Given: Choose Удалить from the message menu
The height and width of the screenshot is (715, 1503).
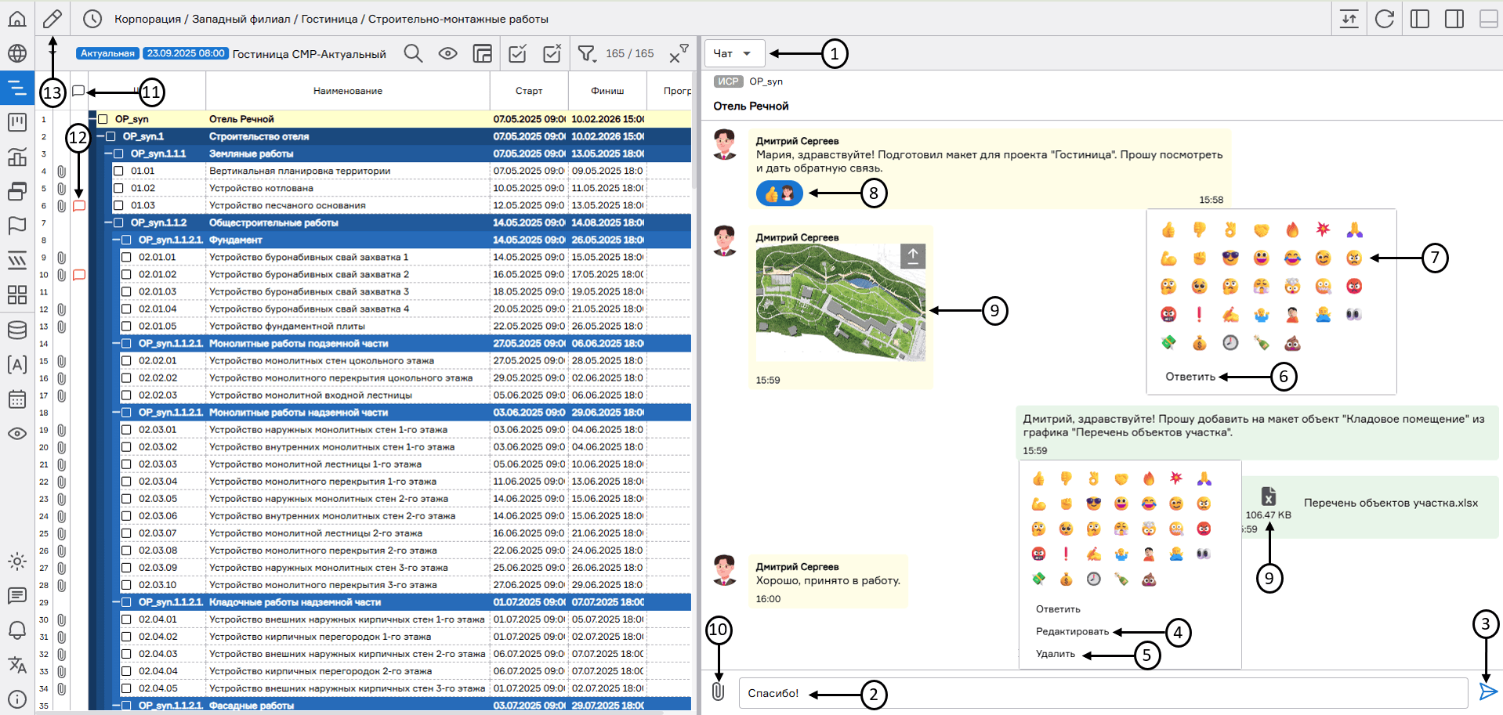Looking at the screenshot, I should point(1055,654).
